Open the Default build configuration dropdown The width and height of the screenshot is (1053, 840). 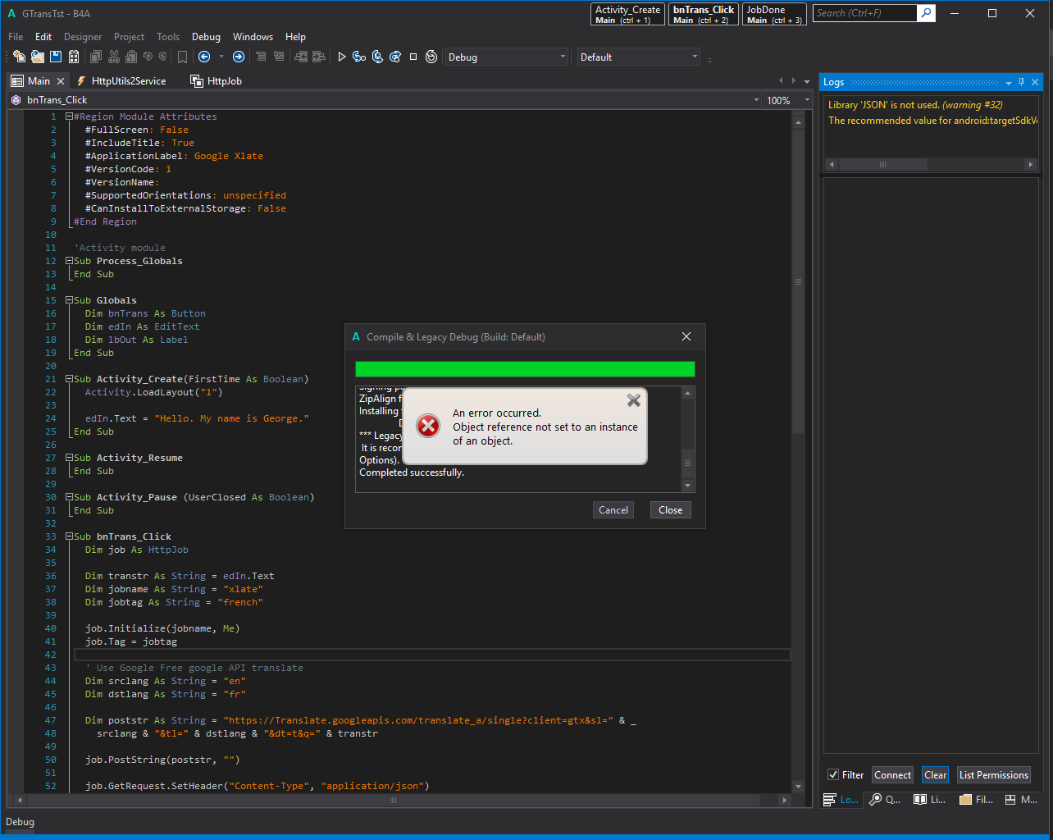point(638,57)
